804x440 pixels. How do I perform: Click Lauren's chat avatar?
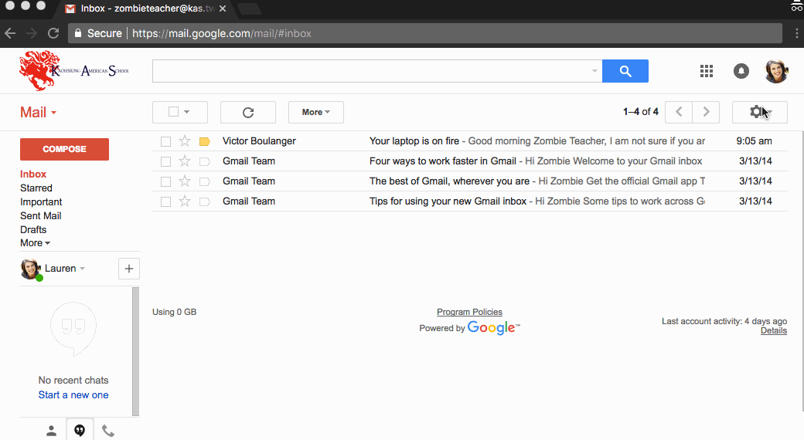click(31, 269)
